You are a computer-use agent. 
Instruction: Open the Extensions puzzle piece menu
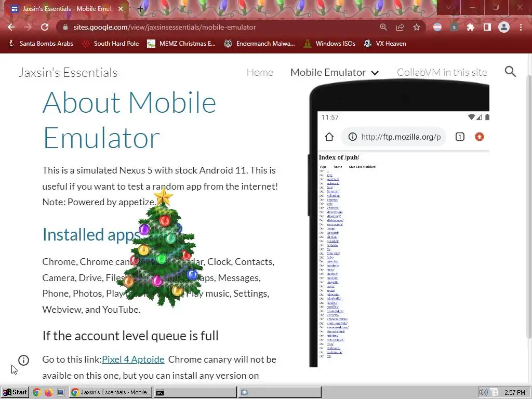tap(471, 27)
